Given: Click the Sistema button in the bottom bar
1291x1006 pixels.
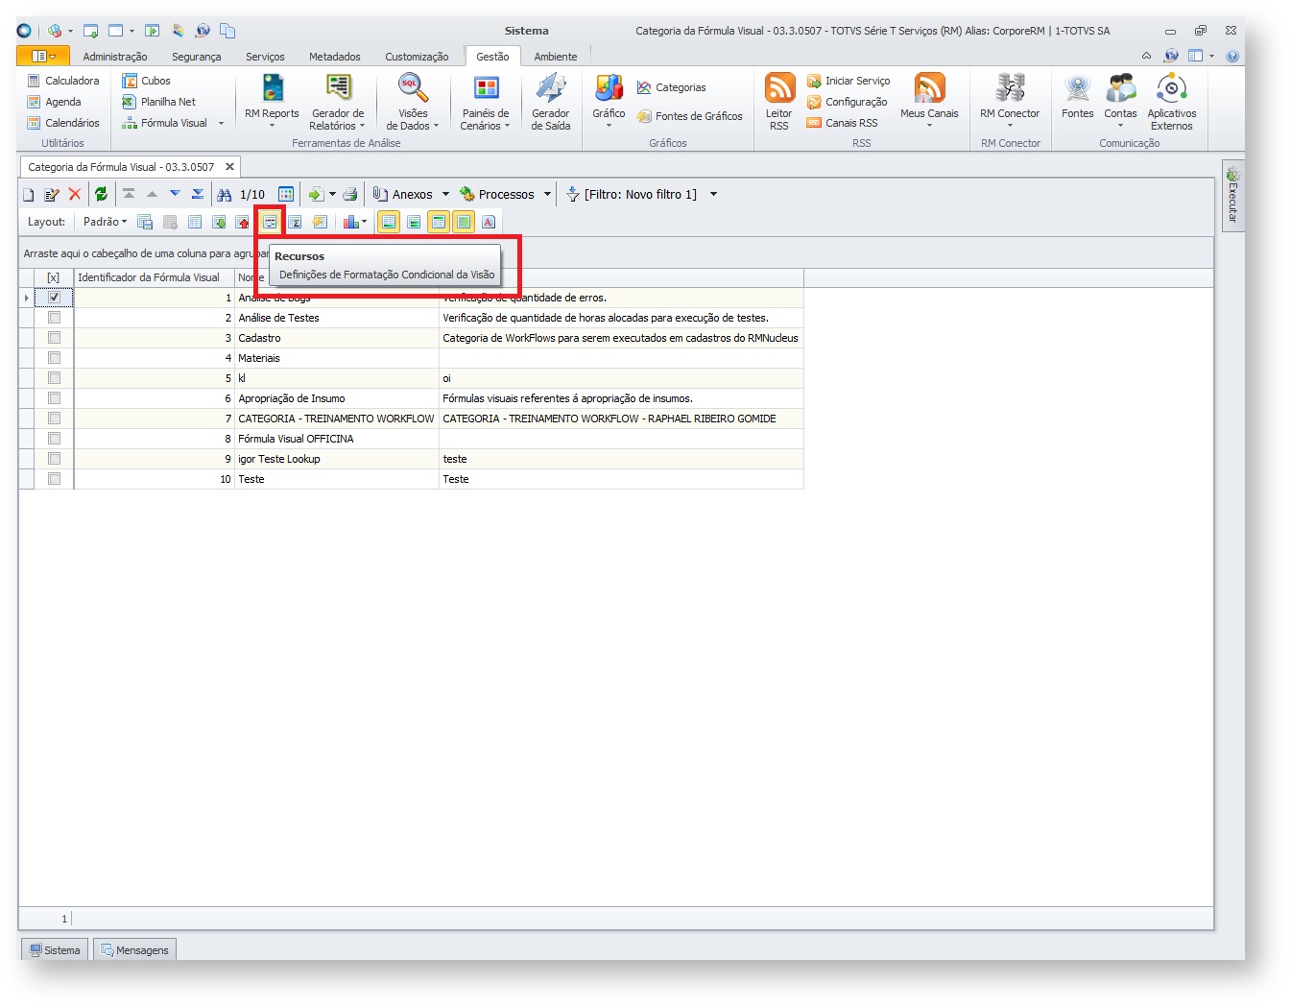Looking at the screenshot, I should (55, 950).
